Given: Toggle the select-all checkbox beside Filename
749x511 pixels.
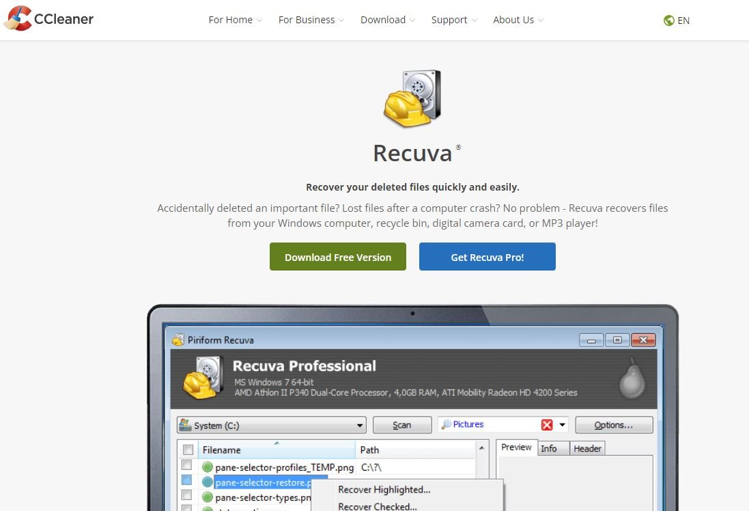Looking at the screenshot, I should 188,450.
